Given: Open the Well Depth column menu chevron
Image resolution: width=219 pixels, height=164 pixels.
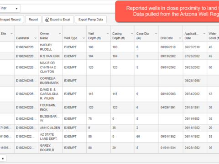Looking at the screenshot, I should 108,34.
